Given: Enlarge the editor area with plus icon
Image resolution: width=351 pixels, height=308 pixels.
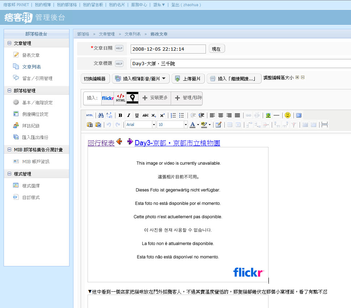Looking at the screenshot, I should [297, 77].
